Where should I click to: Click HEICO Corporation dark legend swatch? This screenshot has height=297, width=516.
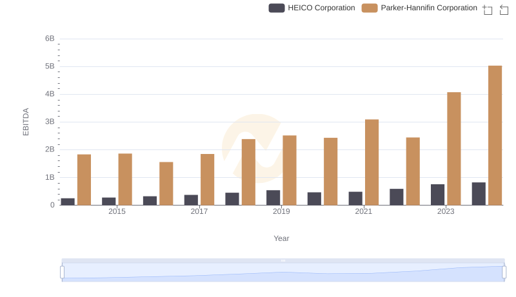click(x=277, y=8)
